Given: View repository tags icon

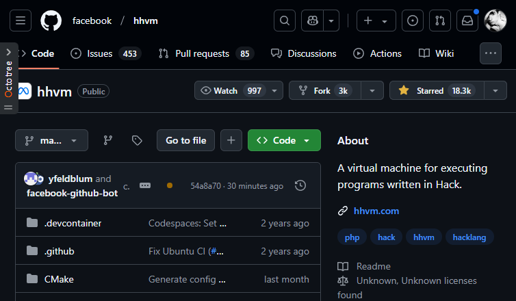Looking at the screenshot, I should click(137, 140).
